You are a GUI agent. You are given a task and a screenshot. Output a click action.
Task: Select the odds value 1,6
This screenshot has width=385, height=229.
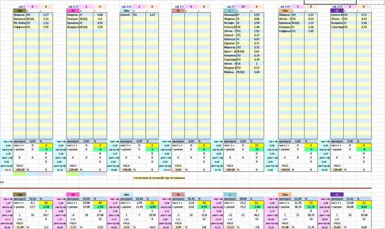tap(100, 19)
